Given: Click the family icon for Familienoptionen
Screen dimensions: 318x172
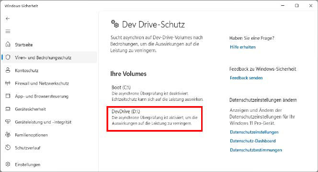Looking at the screenshot, I should coord(8,135).
